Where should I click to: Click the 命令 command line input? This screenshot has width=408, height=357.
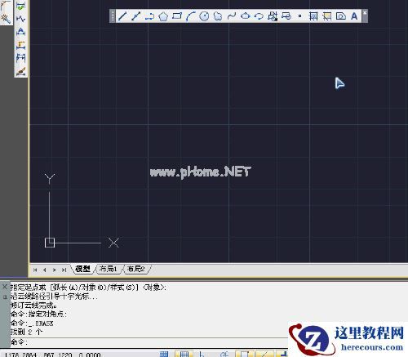tap(149, 342)
